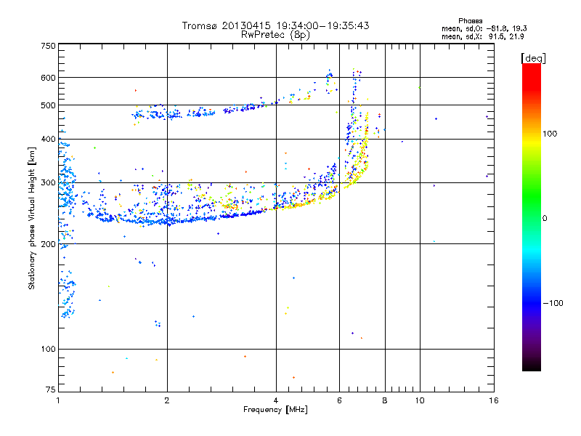Click the plot title 'Tromsø 20130415 19:34:00-19:35:43'
The width and height of the screenshot is (581, 436).
pos(275,25)
